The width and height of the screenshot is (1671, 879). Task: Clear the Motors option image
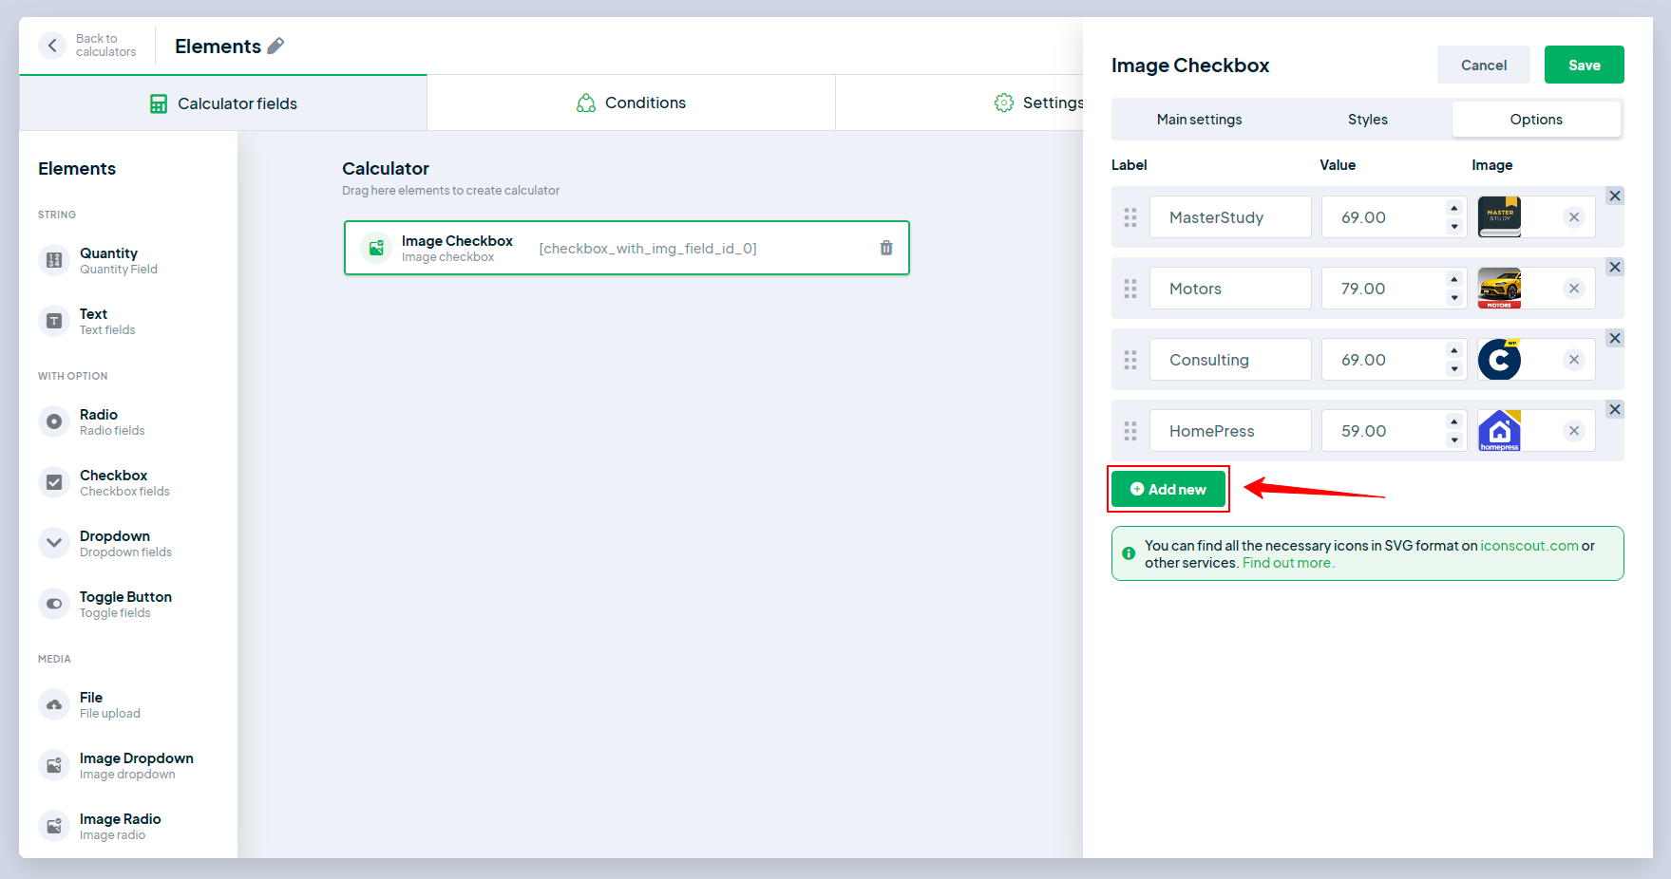tap(1573, 289)
